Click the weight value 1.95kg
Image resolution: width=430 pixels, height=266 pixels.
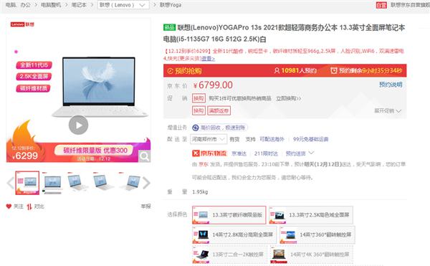pos(200,192)
